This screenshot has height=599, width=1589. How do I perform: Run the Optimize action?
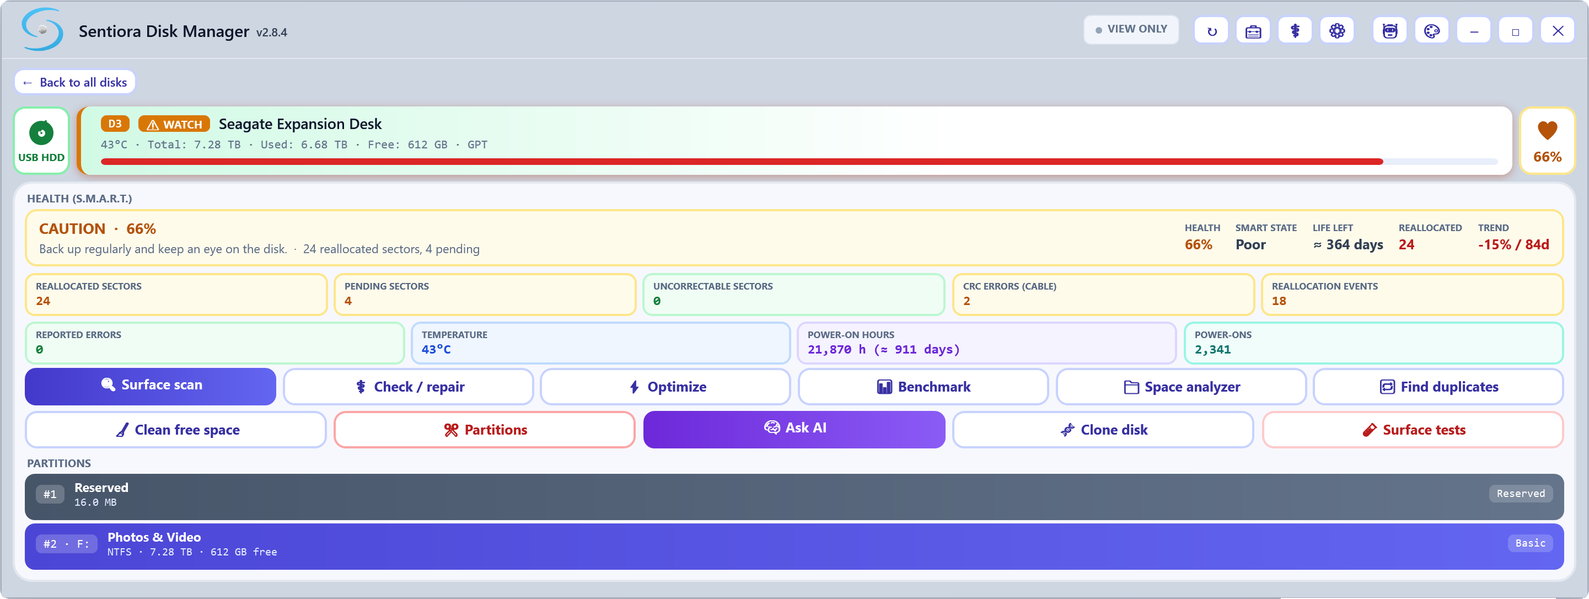pyautogui.click(x=665, y=387)
